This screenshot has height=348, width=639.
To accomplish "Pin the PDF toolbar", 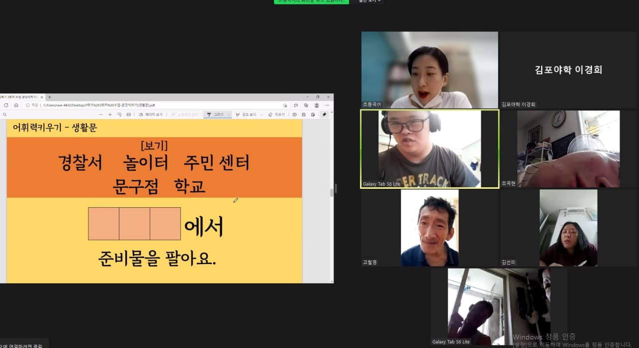I will click(324, 114).
